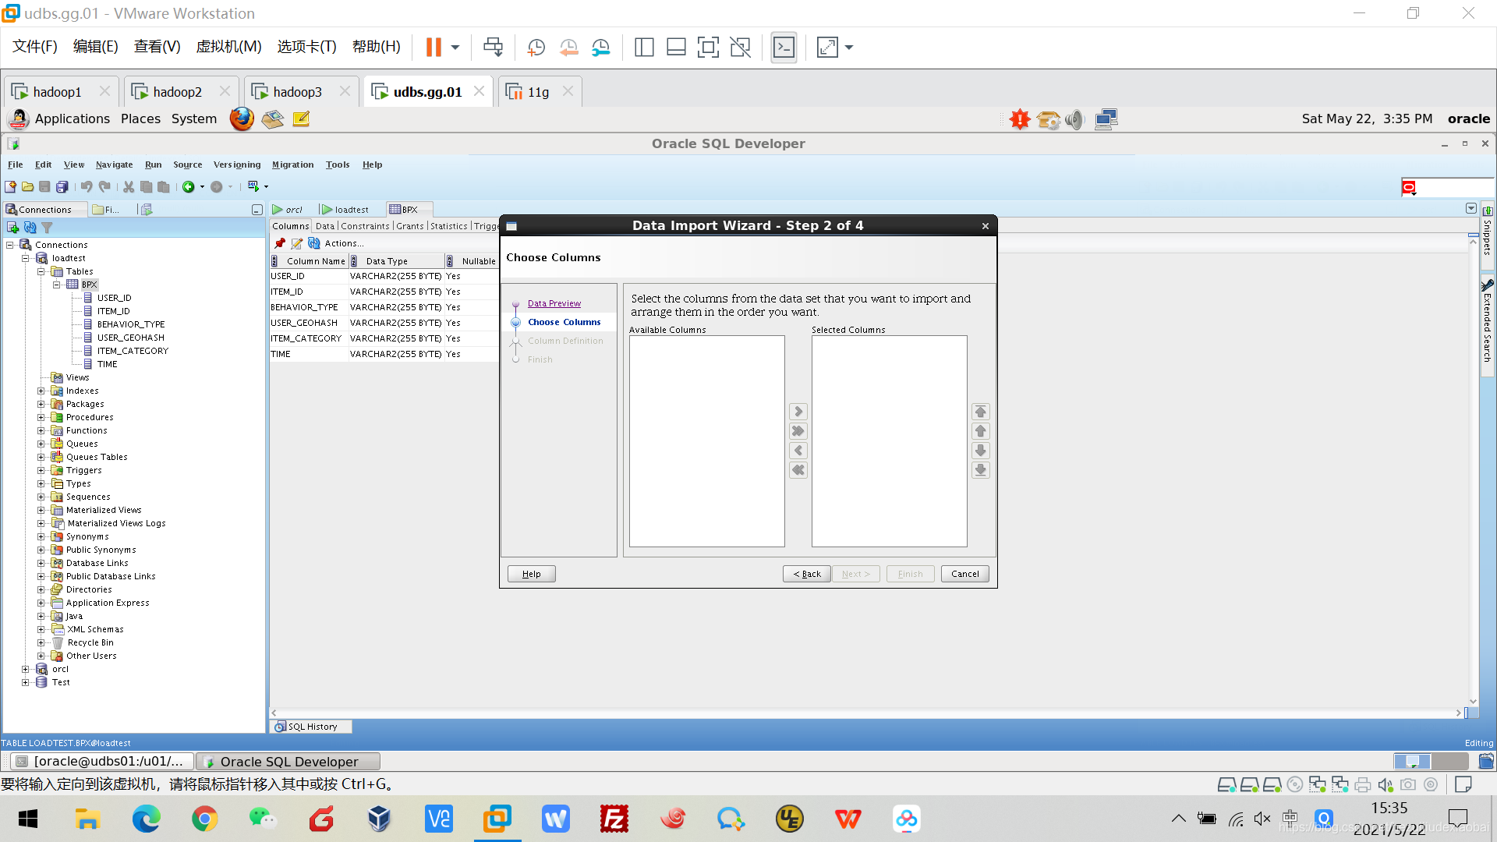This screenshot has height=842, width=1497.
Task: Expand the Indexes tree node
Action: [x=41, y=391]
